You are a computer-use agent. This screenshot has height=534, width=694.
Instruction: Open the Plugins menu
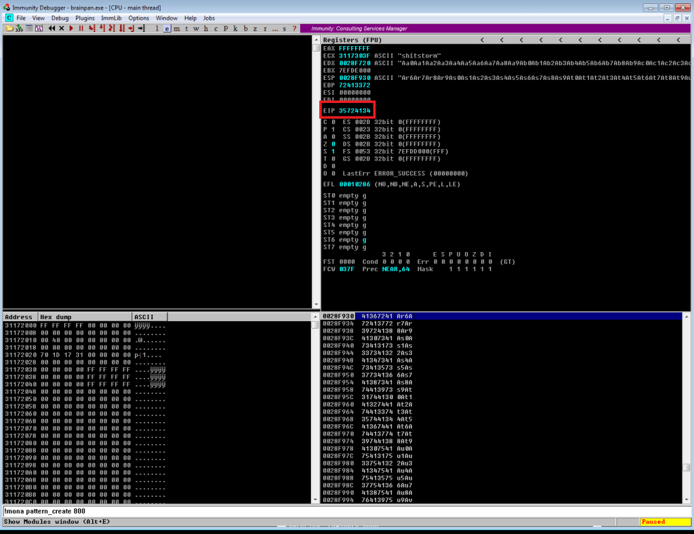pyautogui.click(x=85, y=18)
